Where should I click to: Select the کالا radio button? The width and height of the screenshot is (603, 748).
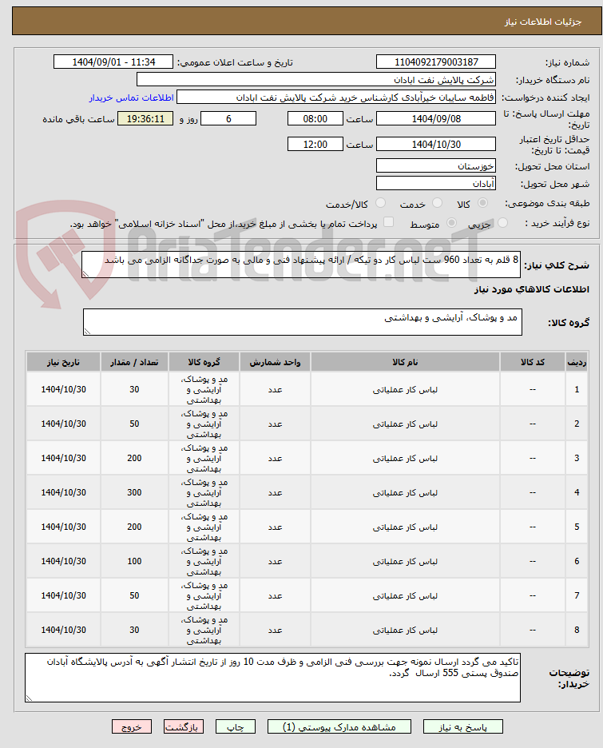click(483, 203)
